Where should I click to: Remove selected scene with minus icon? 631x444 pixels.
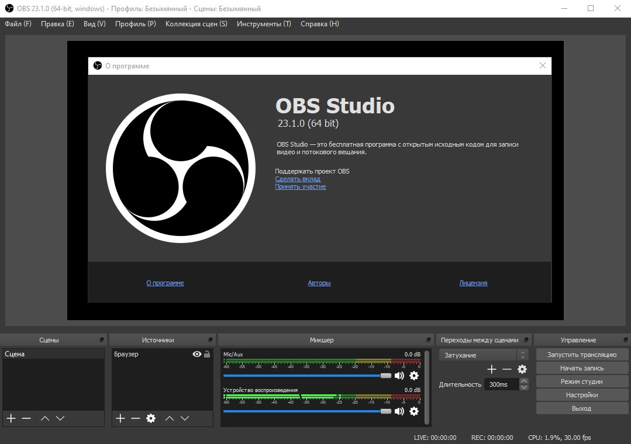pos(26,419)
